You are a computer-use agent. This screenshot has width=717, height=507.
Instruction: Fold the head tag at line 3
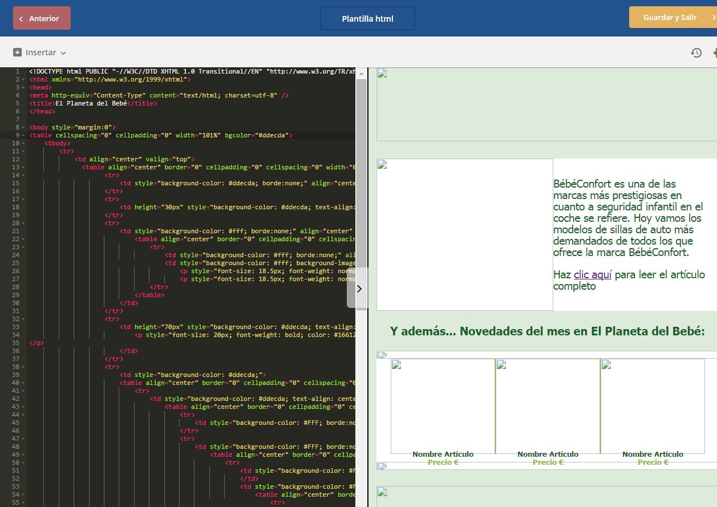[x=23, y=88]
